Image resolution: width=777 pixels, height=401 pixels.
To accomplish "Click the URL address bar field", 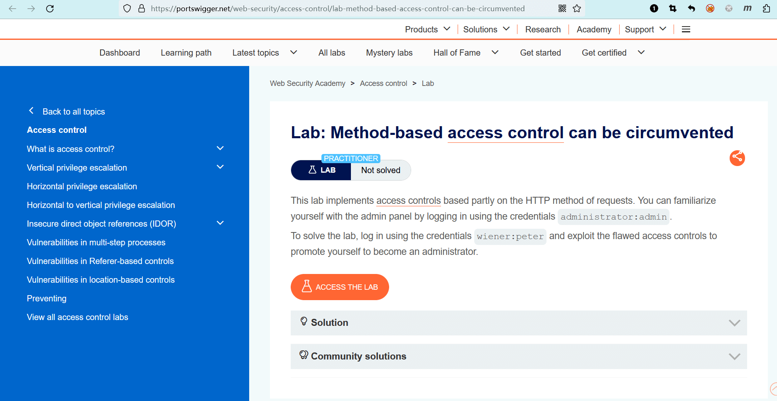I will (x=337, y=9).
